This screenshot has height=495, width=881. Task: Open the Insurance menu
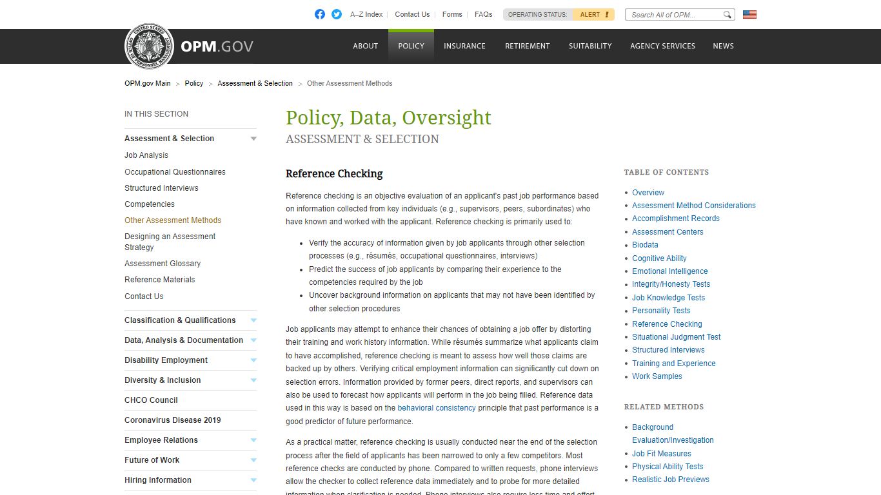464,46
